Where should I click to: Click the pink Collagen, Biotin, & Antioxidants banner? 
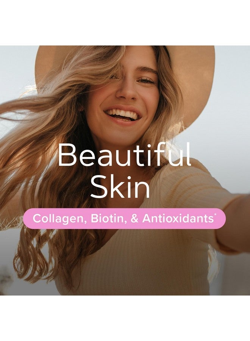124,218
